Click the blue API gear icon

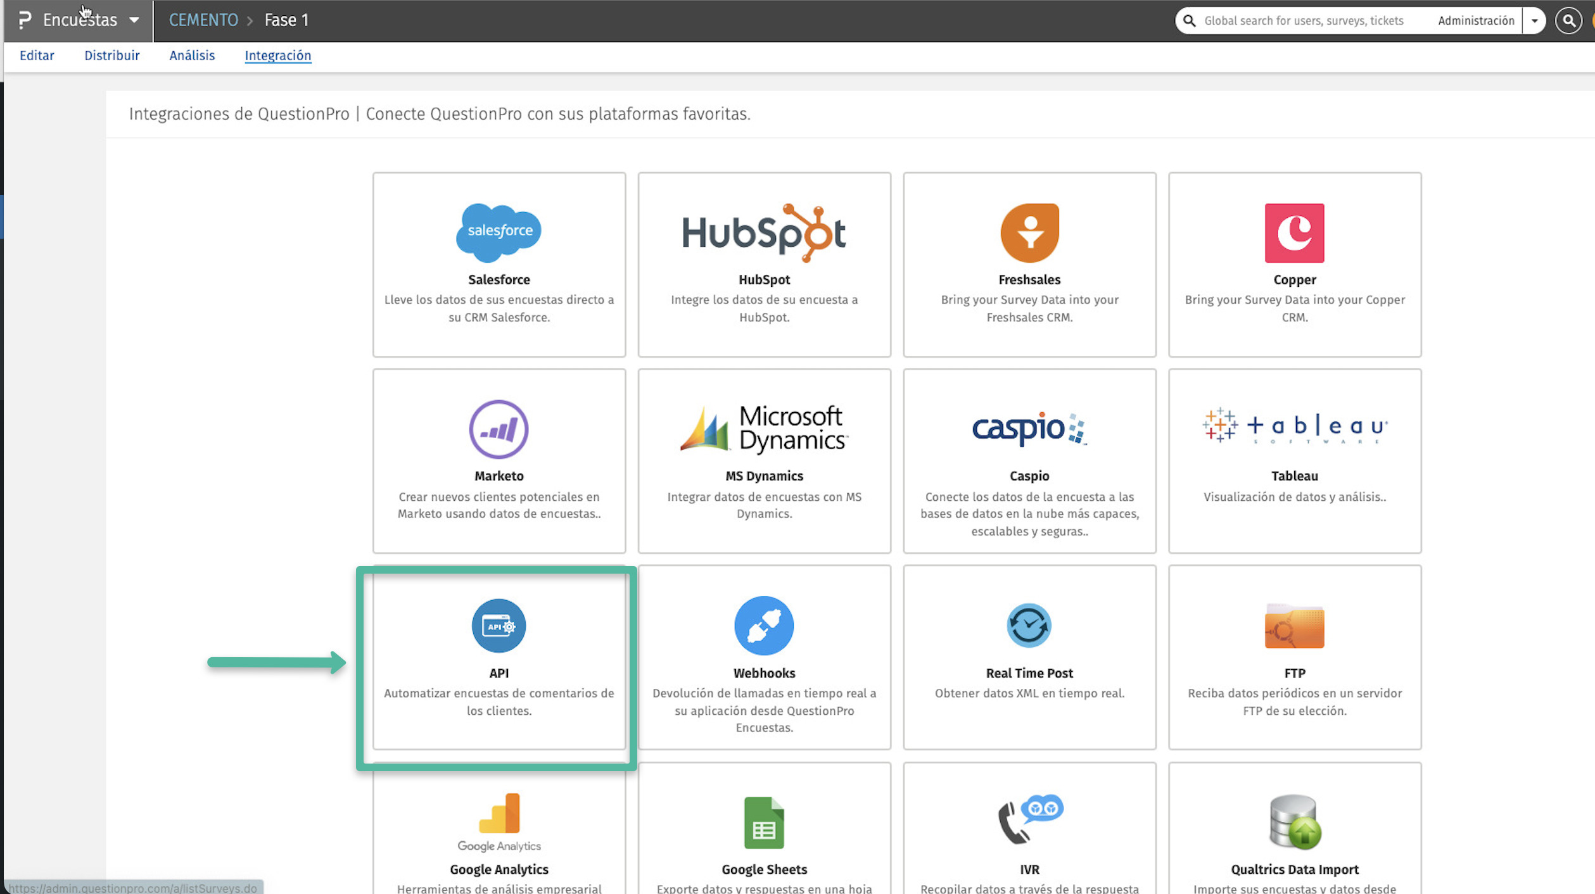pos(499,626)
